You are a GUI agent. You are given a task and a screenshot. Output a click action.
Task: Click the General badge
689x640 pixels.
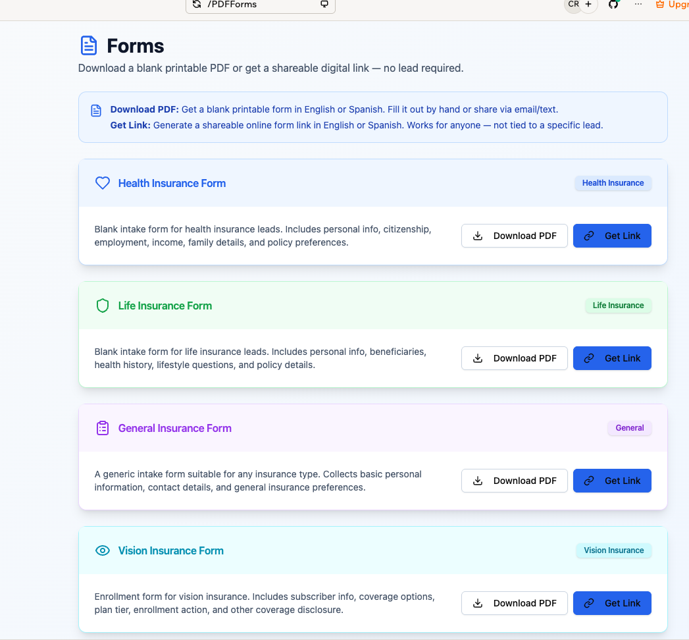pyautogui.click(x=629, y=428)
